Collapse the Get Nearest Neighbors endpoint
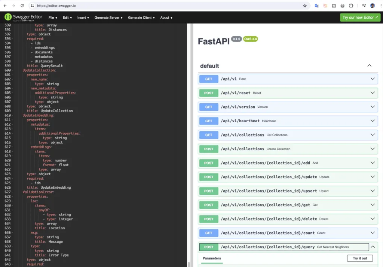The width and height of the screenshot is (383, 267). (x=373, y=247)
